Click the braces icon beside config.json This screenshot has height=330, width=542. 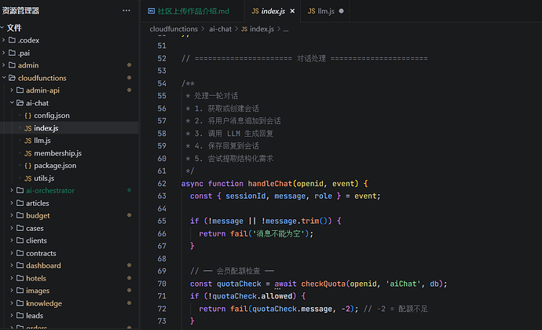coord(28,115)
